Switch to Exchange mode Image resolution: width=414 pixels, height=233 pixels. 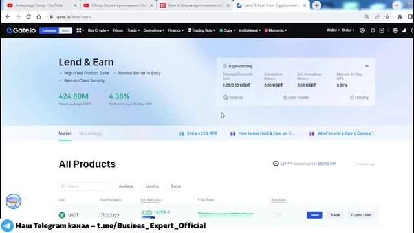pos(49,30)
